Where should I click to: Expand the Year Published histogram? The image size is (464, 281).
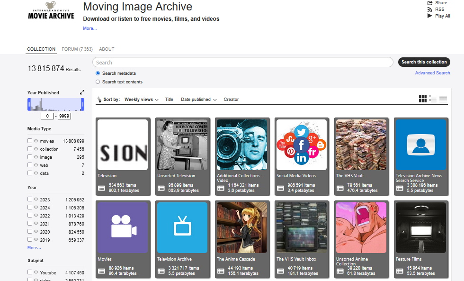click(x=82, y=92)
